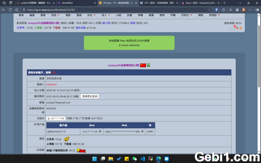The image size is (261, 163).
Task: Click the page vertical scrollbar thumb
Action: pos(259,56)
